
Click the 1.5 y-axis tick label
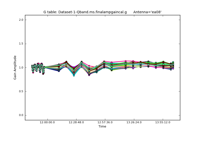[x=20, y=44]
